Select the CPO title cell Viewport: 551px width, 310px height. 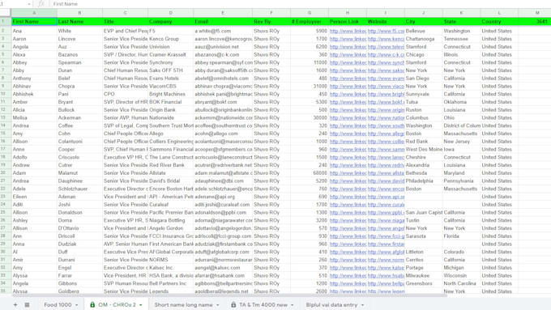coord(125,94)
